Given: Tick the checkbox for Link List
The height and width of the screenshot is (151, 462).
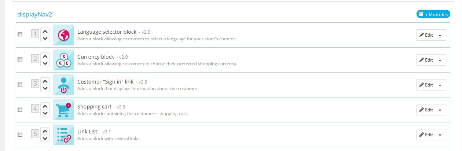Looking at the screenshot, I should point(20,134).
